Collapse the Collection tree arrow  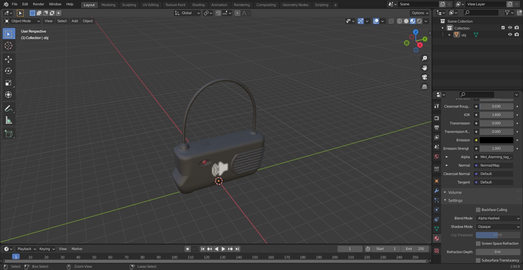coord(443,28)
